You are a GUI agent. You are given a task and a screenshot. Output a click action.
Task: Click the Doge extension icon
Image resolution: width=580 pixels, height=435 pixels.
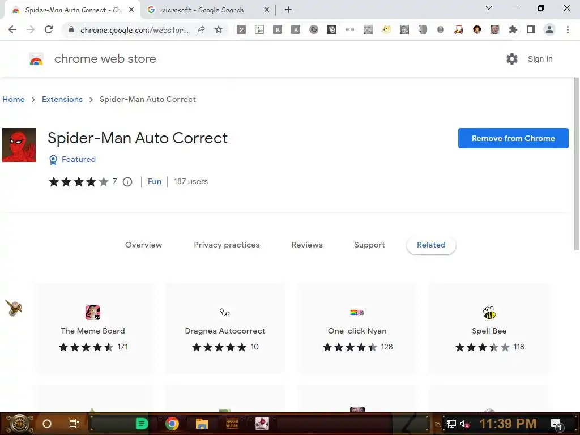click(x=386, y=29)
